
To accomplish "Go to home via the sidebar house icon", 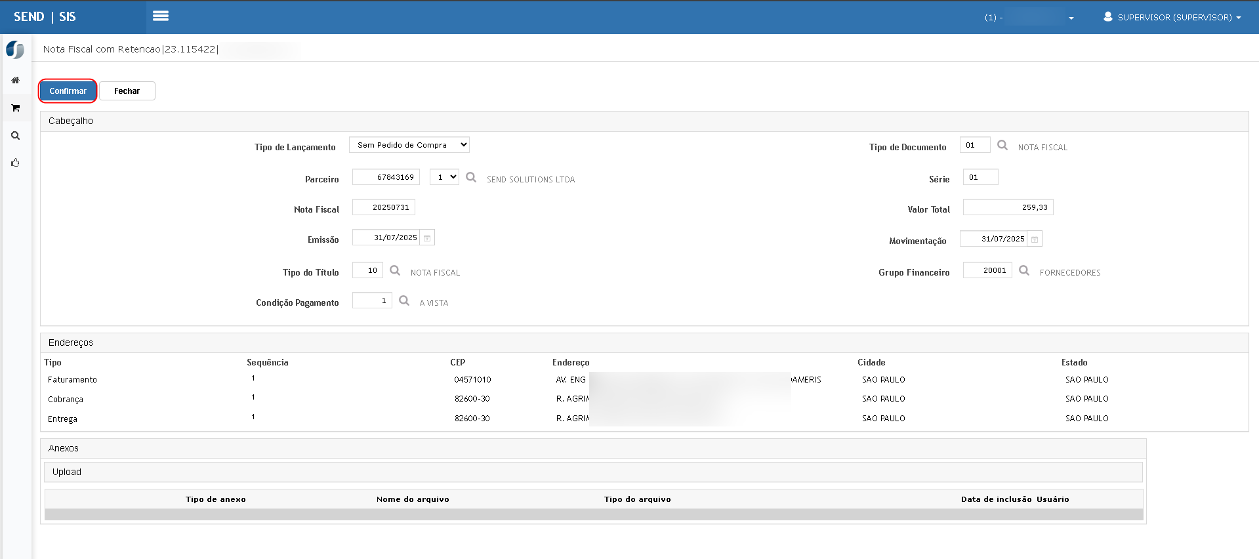I will click(x=15, y=80).
